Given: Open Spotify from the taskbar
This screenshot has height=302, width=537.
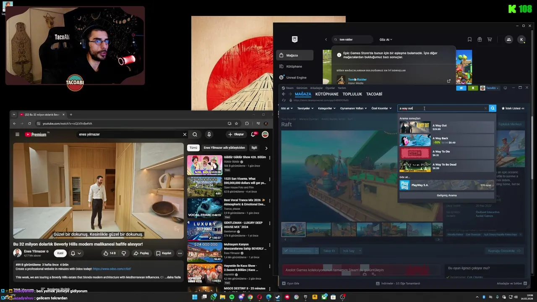Looking at the screenshot, I should [232, 297].
